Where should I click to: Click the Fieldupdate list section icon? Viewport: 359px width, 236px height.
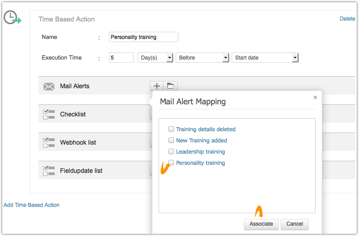(49, 171)
